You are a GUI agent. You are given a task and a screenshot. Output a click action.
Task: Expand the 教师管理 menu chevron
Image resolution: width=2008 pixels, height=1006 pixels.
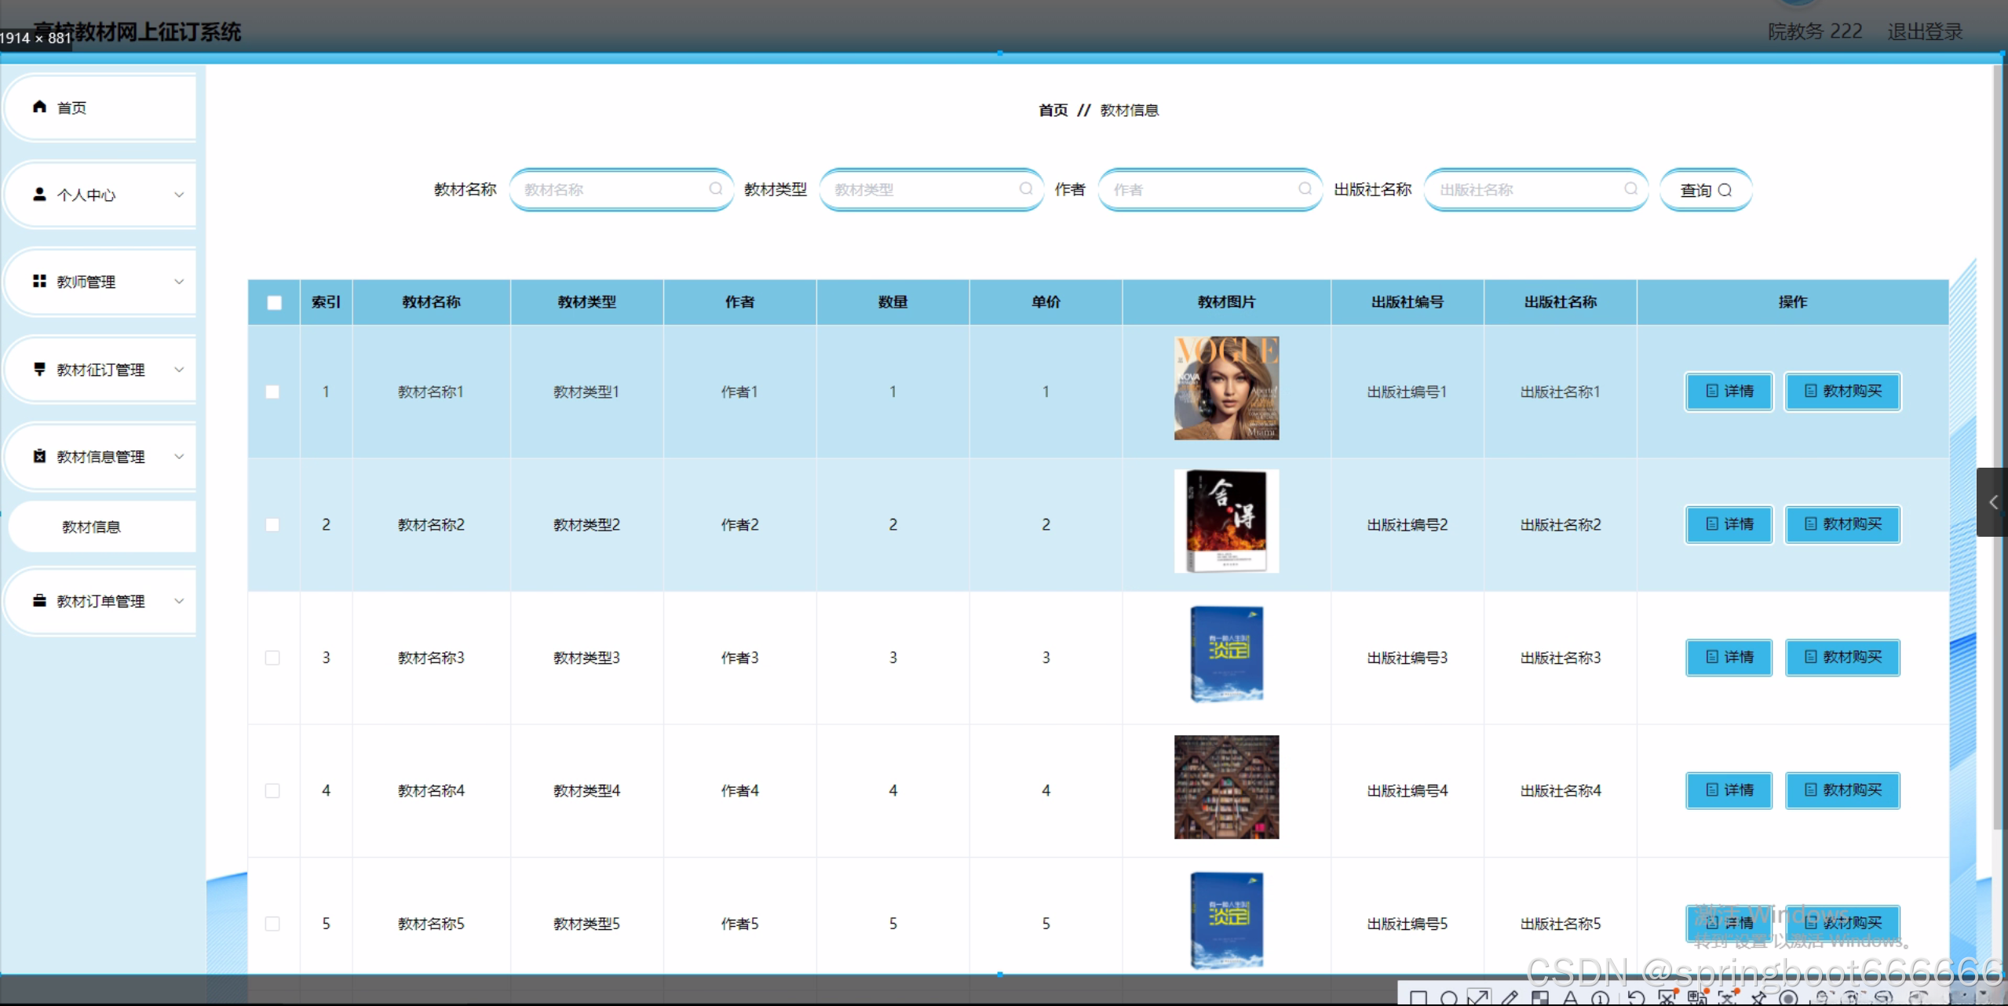point(179,282)
